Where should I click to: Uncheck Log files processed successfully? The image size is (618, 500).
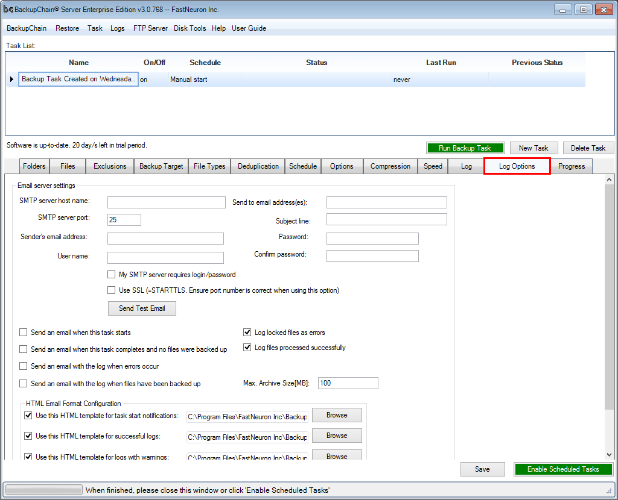pos(247,348)
